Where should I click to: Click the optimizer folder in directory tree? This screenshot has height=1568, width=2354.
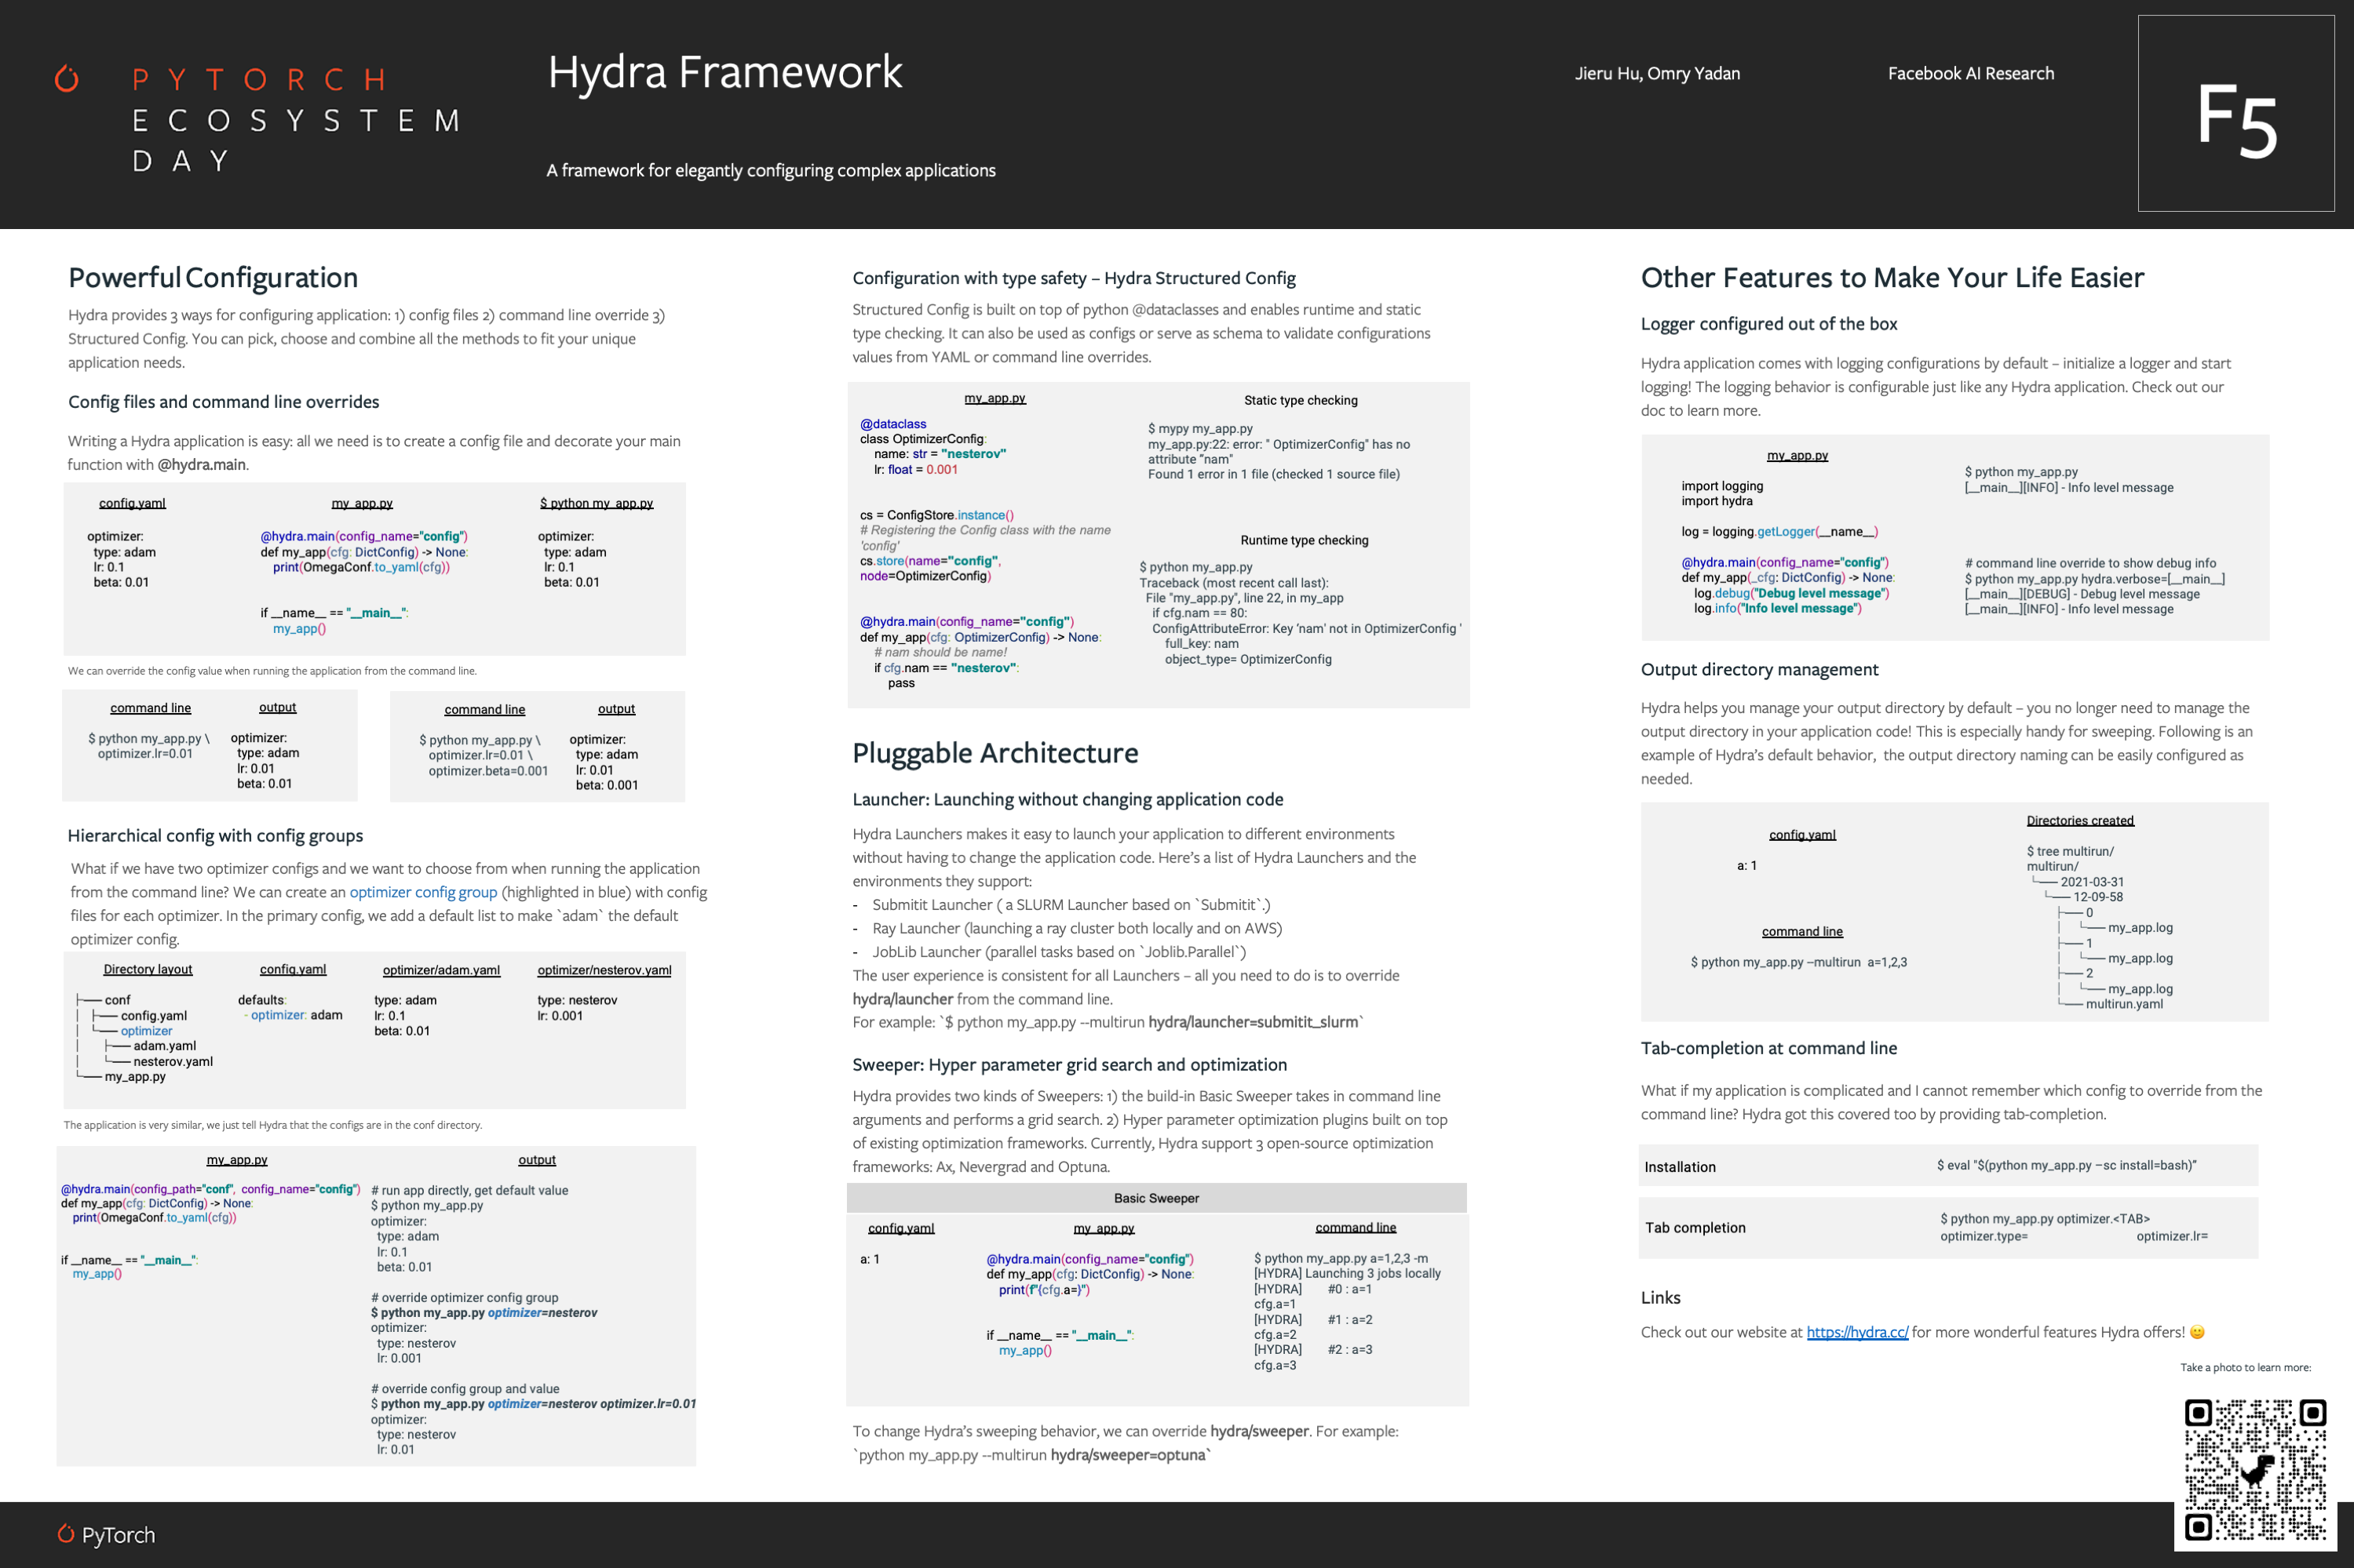pyautogui.click(x=146, y=1031)
